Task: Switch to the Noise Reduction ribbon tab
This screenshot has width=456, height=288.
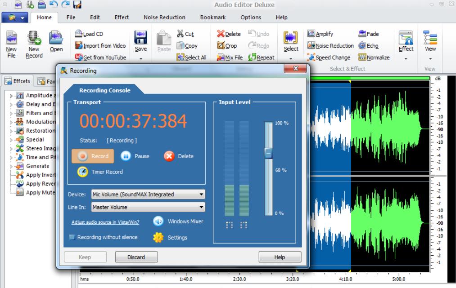Action: click(164, 18)
